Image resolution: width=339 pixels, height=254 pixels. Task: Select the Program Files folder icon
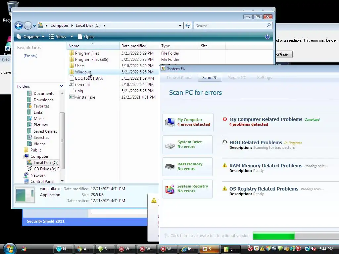(72, 53)
